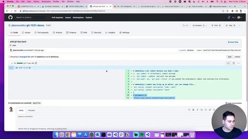The height and width of the screenshot is (139, 248).
Task: Select the Write comment tab
Action: click(x=21, y=110)
